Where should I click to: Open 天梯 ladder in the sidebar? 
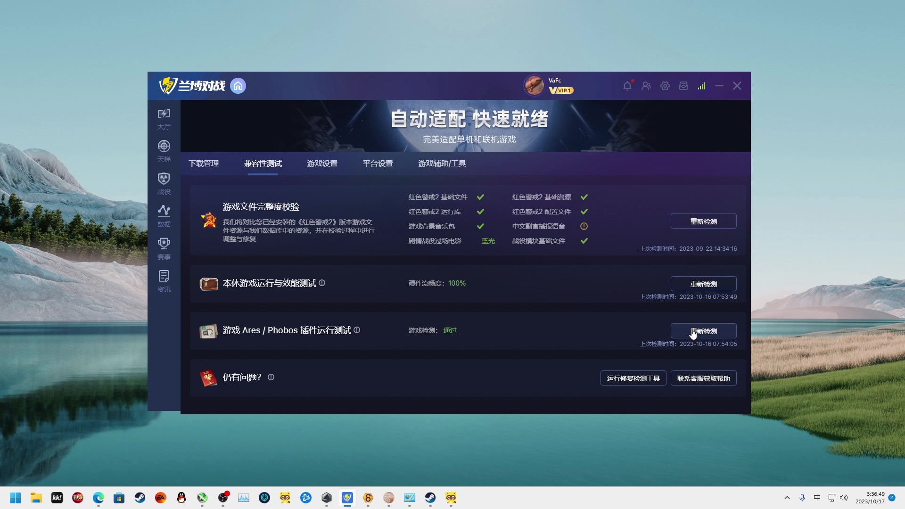(164, 151)
